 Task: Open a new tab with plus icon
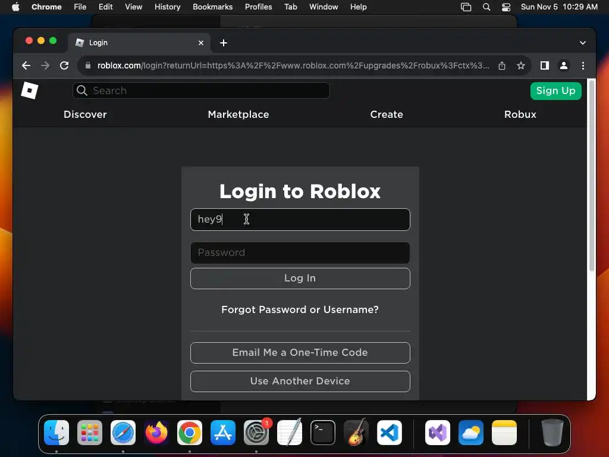[224, 43]
